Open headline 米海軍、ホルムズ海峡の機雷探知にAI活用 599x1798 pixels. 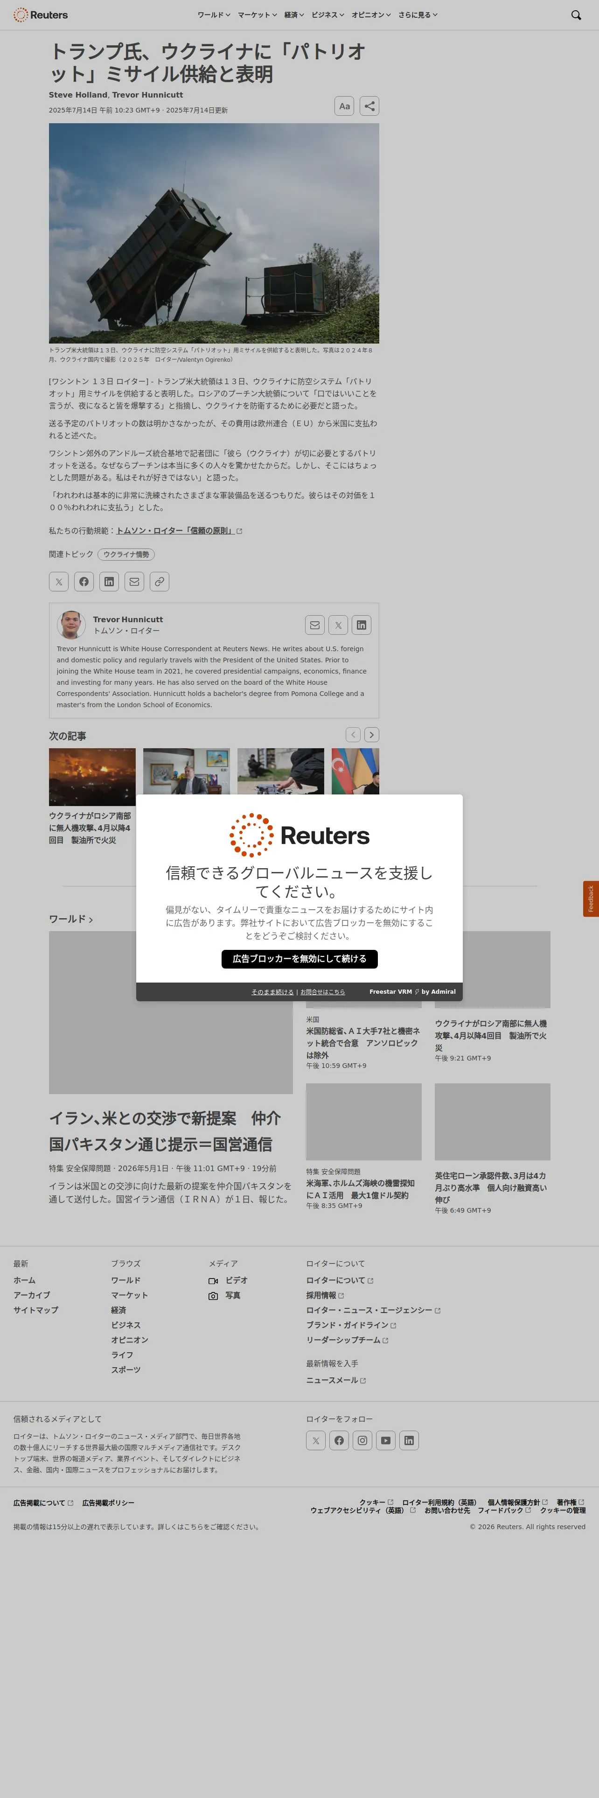pos(361,1189)
